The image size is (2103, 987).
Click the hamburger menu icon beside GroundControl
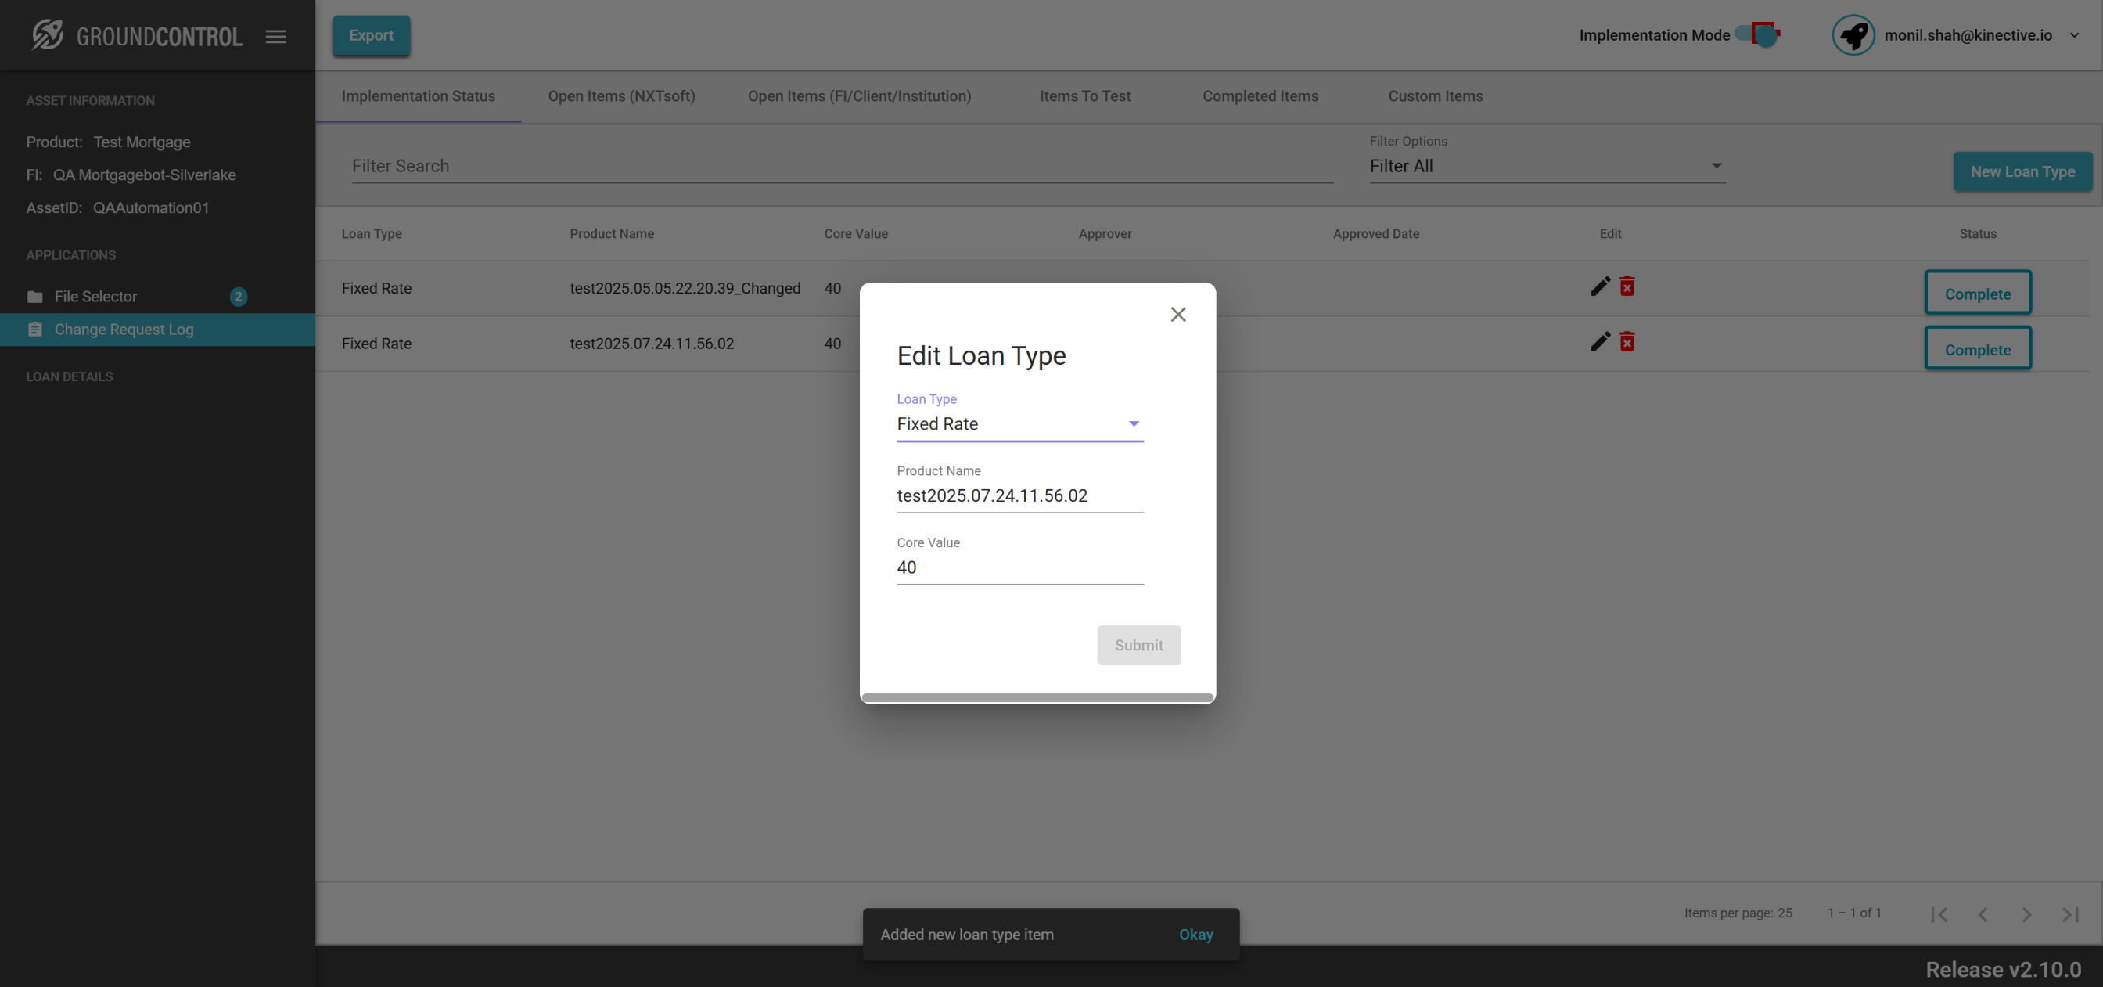tap(276, 37)
